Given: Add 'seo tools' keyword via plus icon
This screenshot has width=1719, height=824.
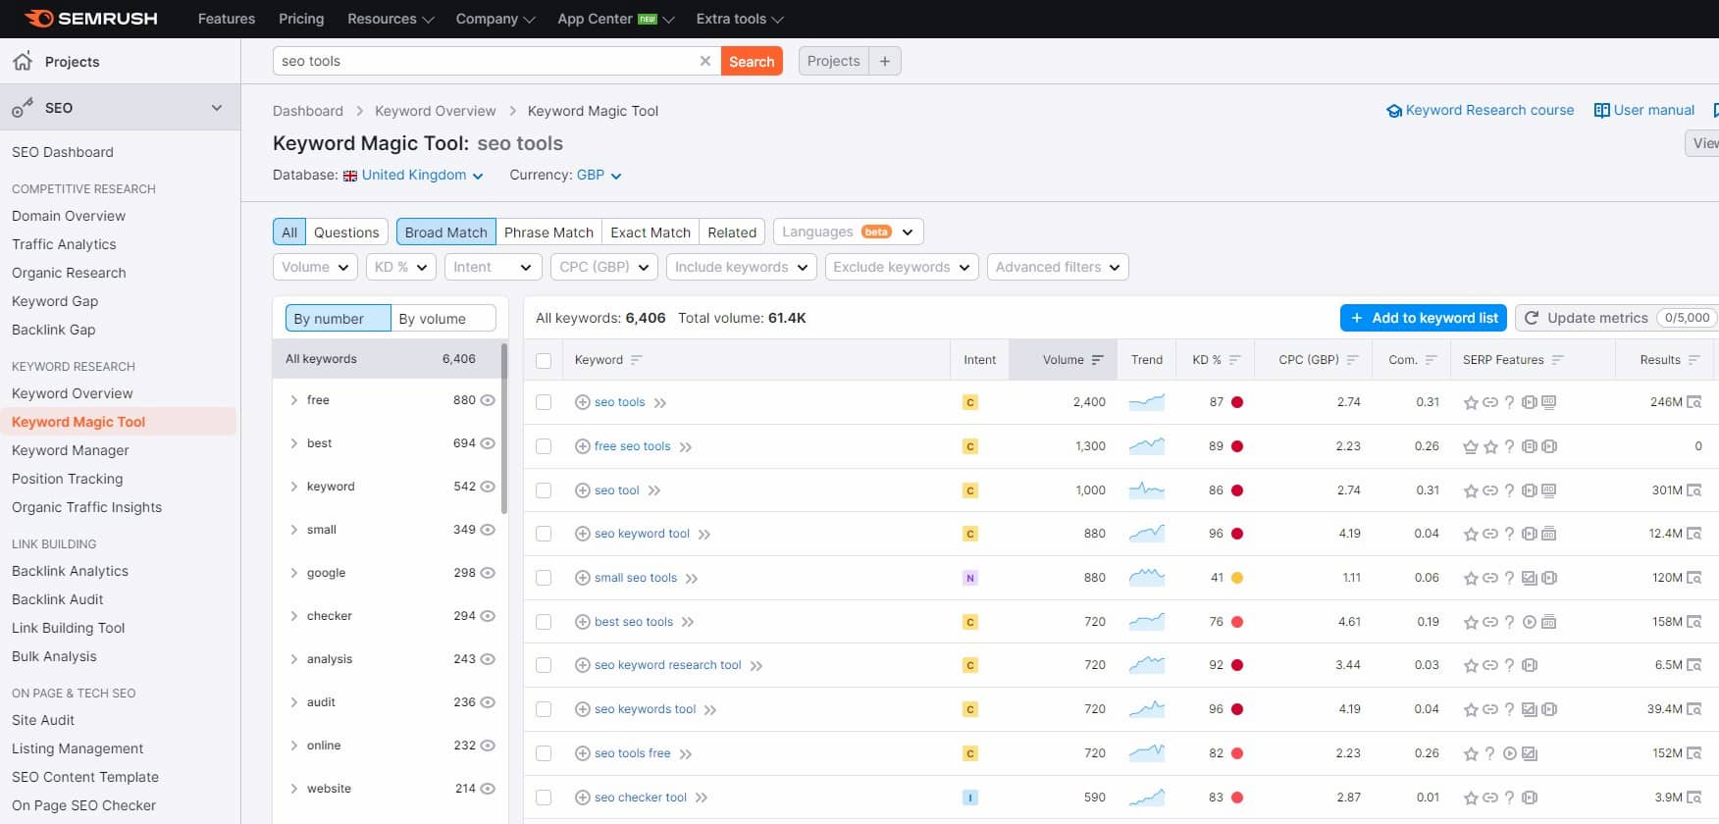Looking at the screenshot, I should 582,402.
